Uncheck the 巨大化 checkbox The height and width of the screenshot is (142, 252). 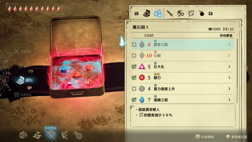pyautogui.click(x=134, y=67)
